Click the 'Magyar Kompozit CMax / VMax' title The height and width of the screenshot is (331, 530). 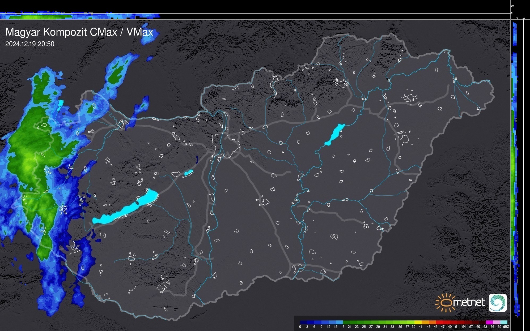[79, 32]
